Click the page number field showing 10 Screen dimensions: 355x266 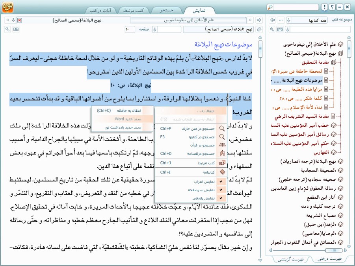tap(130, 30)
